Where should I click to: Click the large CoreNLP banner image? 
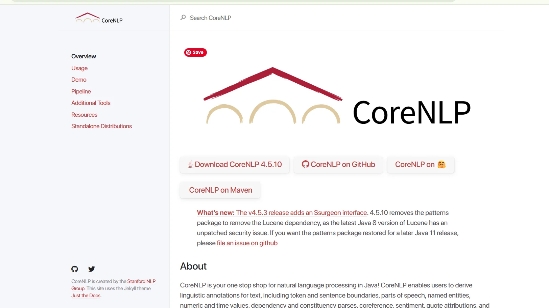coord(337,96)
